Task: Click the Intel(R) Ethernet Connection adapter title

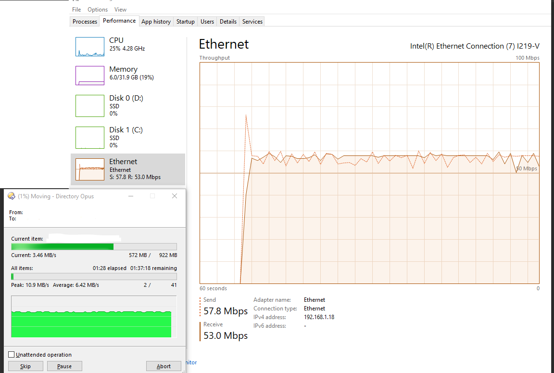Action: (x=475, y=46)
